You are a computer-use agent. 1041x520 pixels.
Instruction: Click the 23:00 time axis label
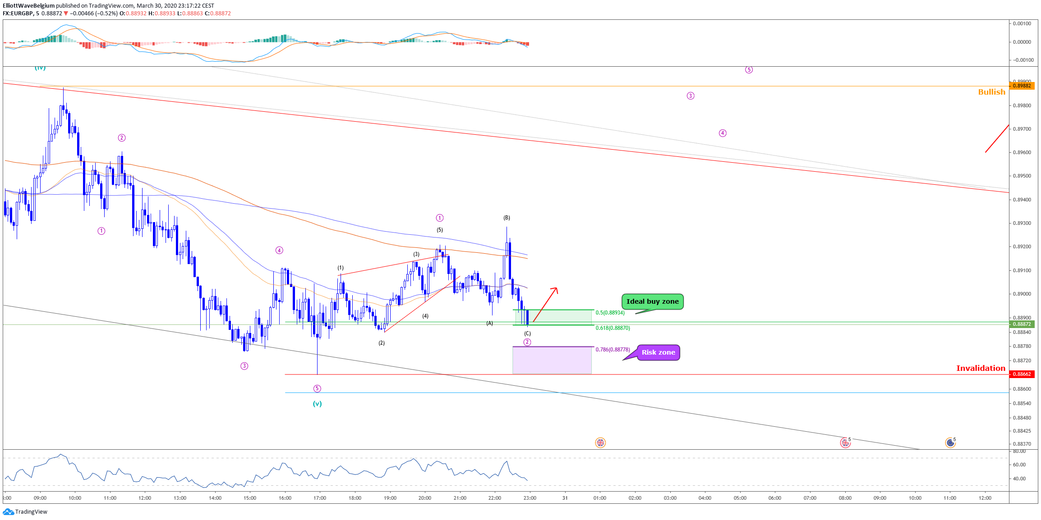(x=530, y=498)
